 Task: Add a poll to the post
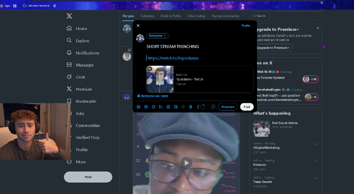[x=161, y=107]
